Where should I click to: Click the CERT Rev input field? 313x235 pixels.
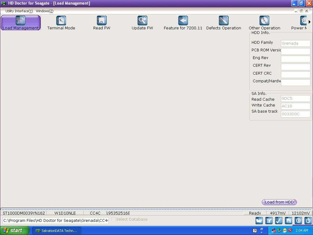pos(296,67)
